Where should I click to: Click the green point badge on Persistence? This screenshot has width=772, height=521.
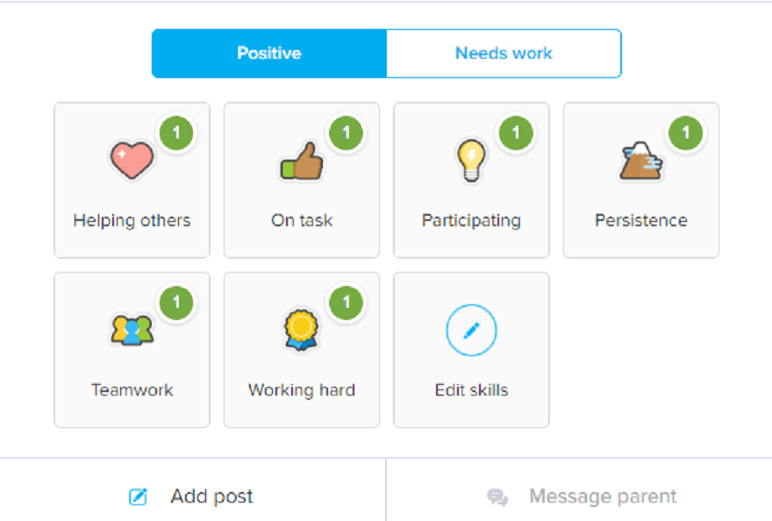coord(686,133)
